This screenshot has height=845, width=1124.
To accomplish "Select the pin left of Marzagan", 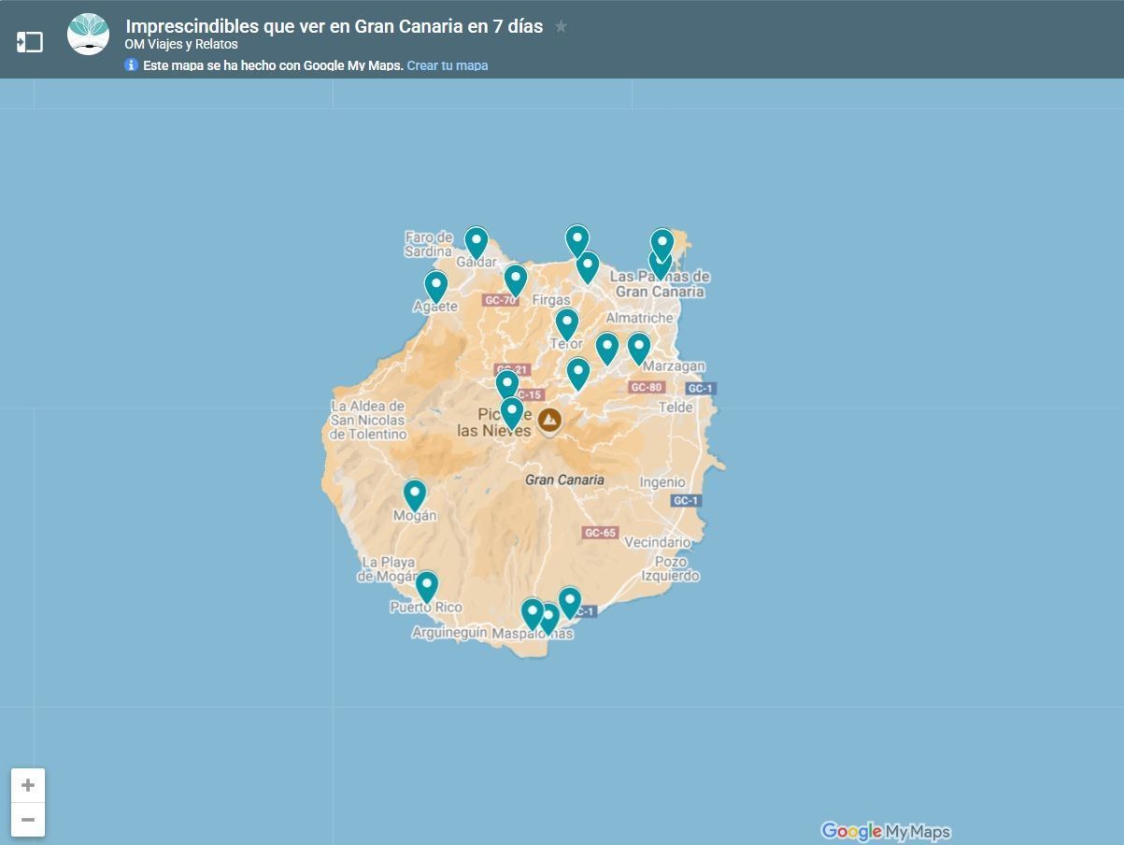I will click(639, 349).
